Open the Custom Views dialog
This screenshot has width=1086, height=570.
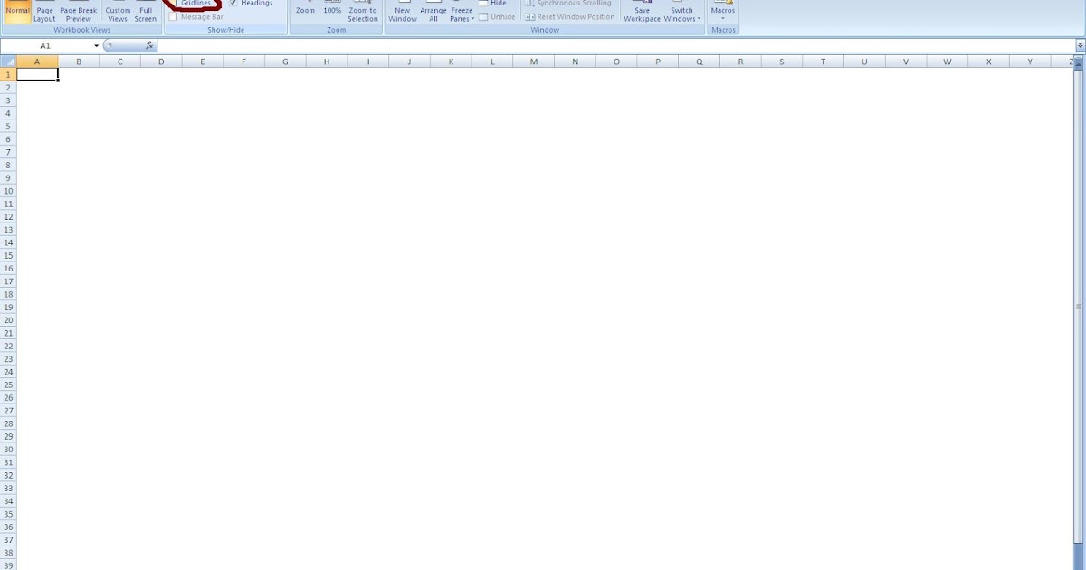coord(118,14)
